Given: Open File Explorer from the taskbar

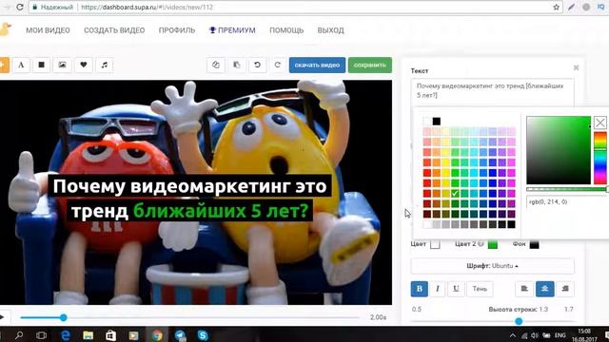Looking at the screenshot, I should point(88,335).
